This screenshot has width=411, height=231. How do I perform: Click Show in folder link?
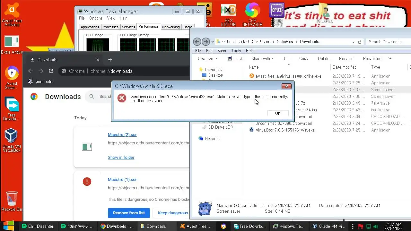121,158
